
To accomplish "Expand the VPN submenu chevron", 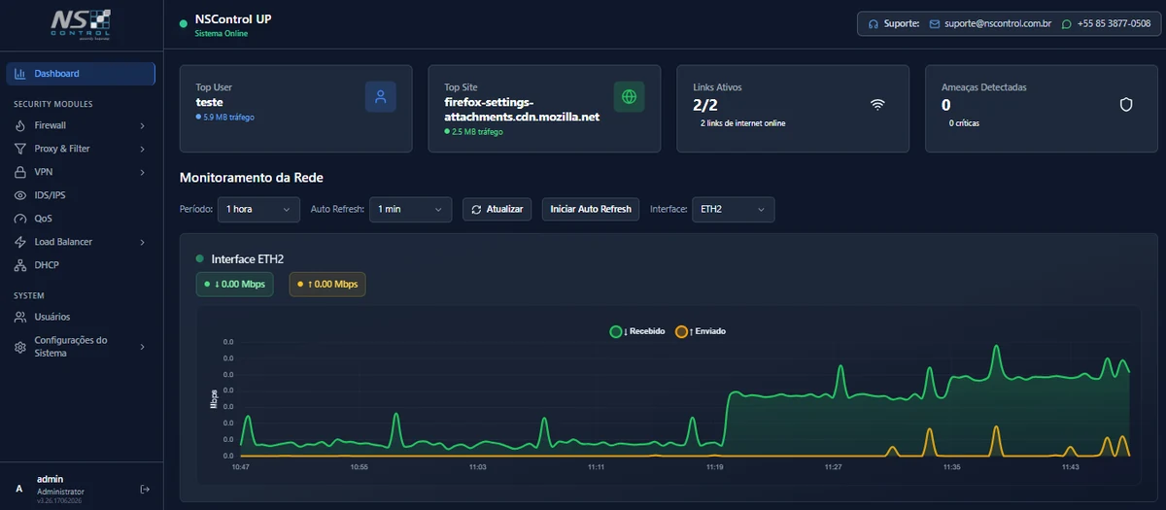I will pyautogui.click(x=142, y=172).
